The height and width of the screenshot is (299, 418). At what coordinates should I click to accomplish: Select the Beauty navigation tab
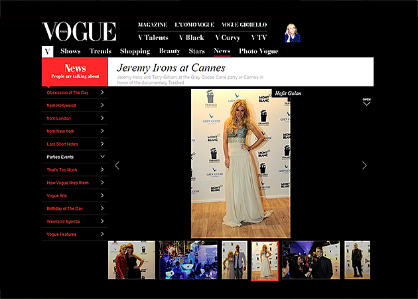170,51
